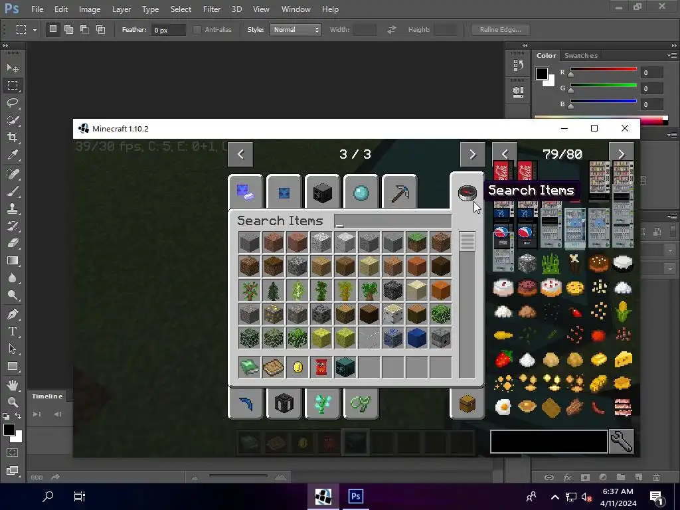Select the Zoom tool in toolbox
The height and width of the screenshot is (510, 680).
[x=13, y=402]
